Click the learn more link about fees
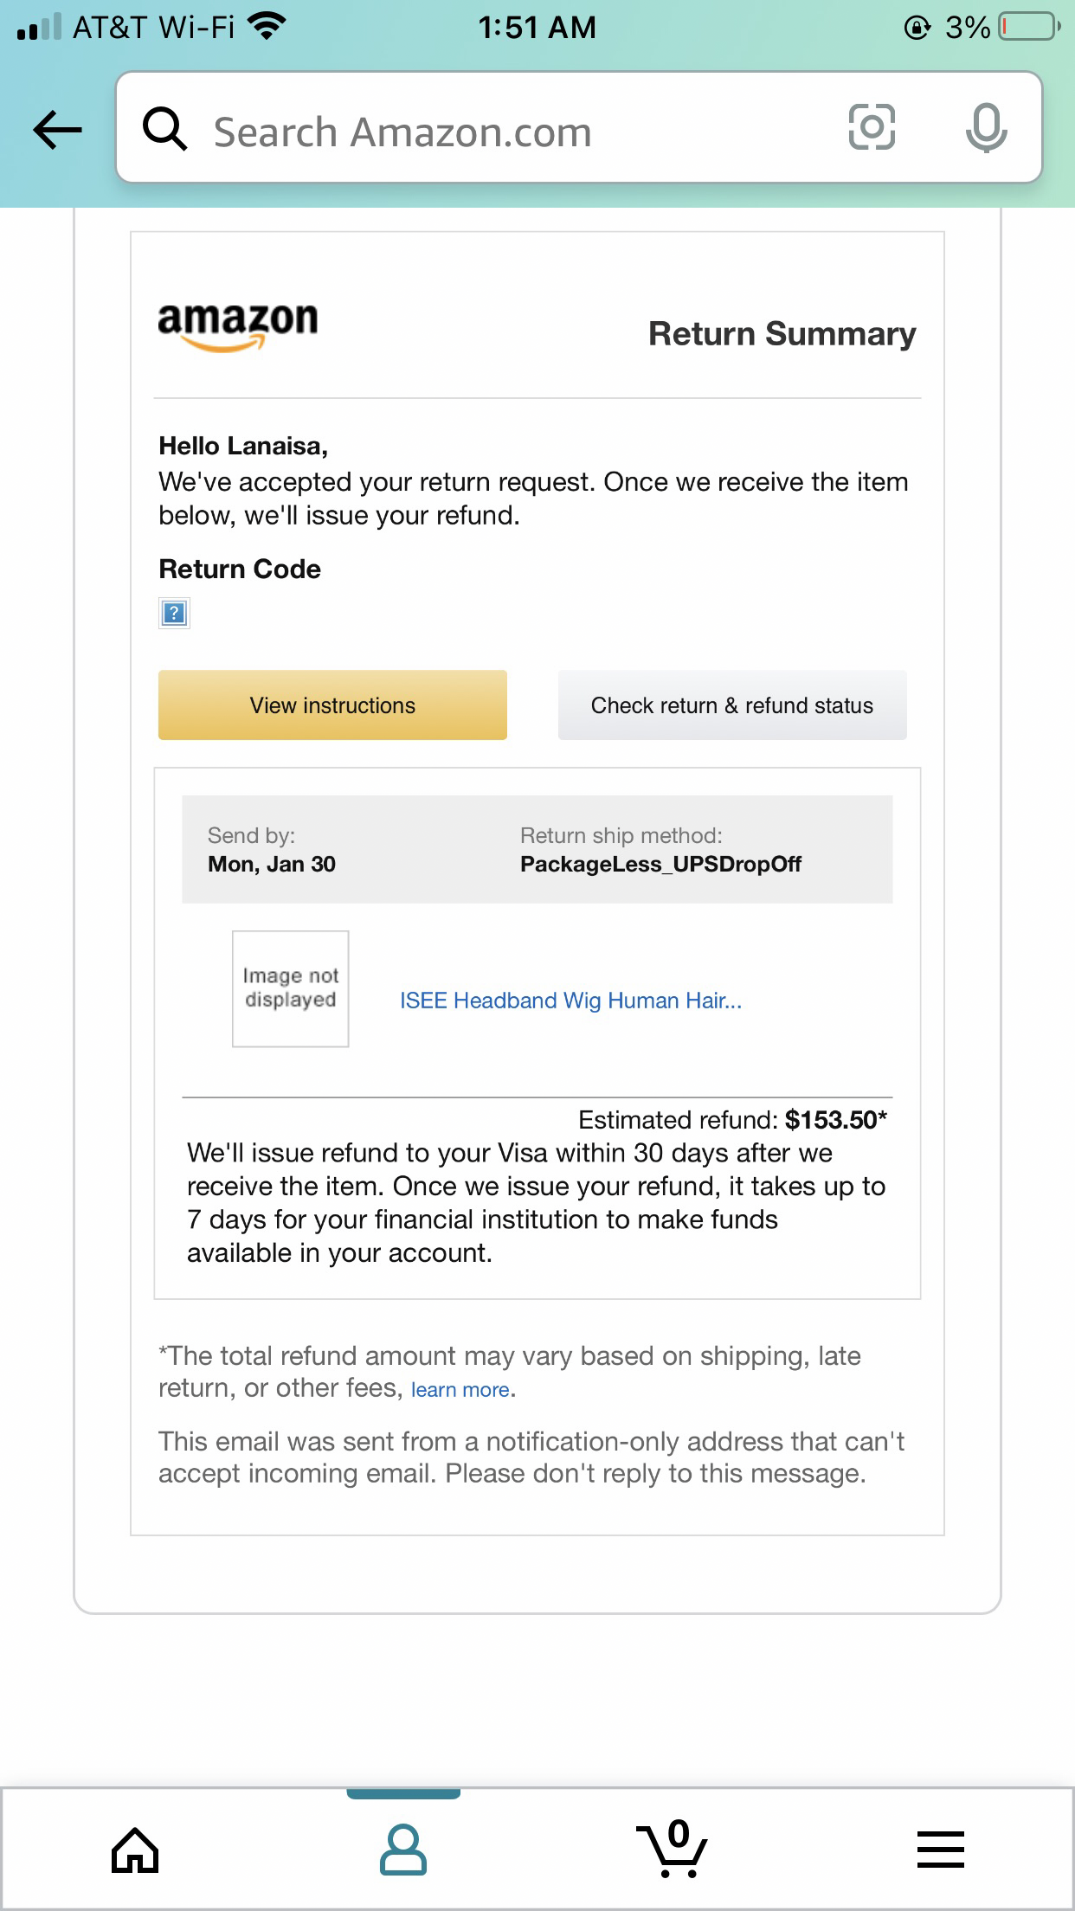Image resolution: width=1075 pixels, height=1911 pixels. (x=460, y=1389)
